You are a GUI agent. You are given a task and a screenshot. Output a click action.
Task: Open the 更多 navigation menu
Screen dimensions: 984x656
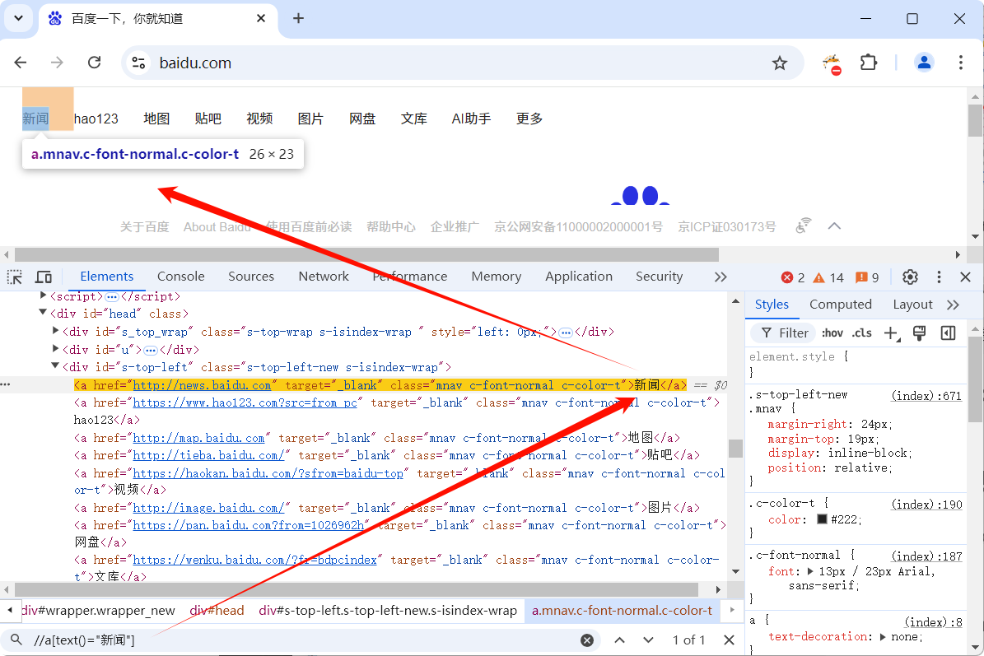click(529, 119)
